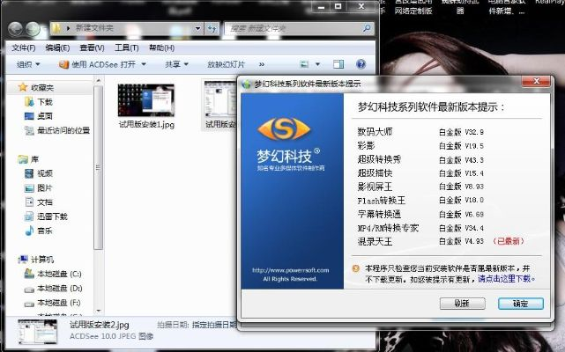Open the 查看(V) menu

[x=93, y=48]
